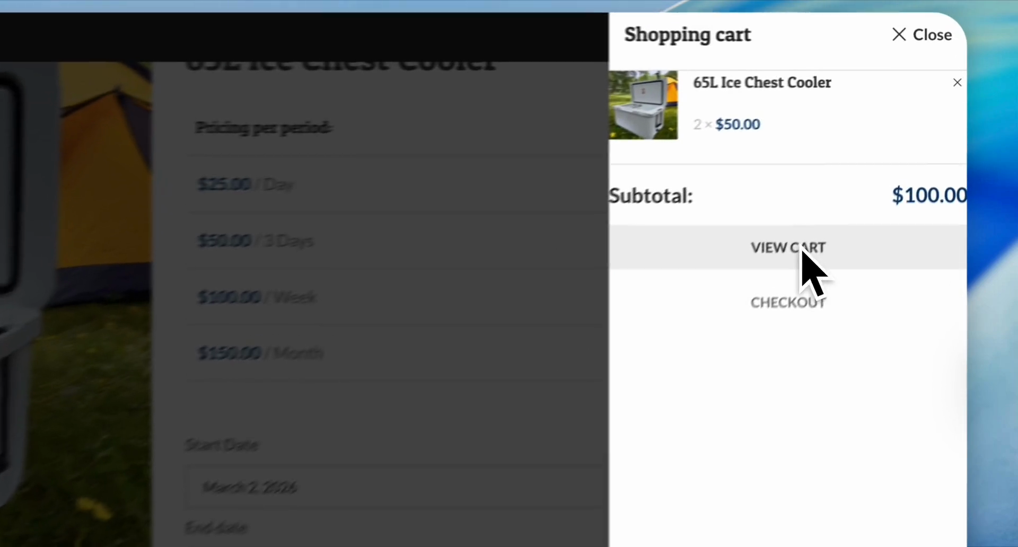Click the View Cart button
The width and height of the screenshot is (1018, 547).
pyautogui.click(x=788, y=248)
